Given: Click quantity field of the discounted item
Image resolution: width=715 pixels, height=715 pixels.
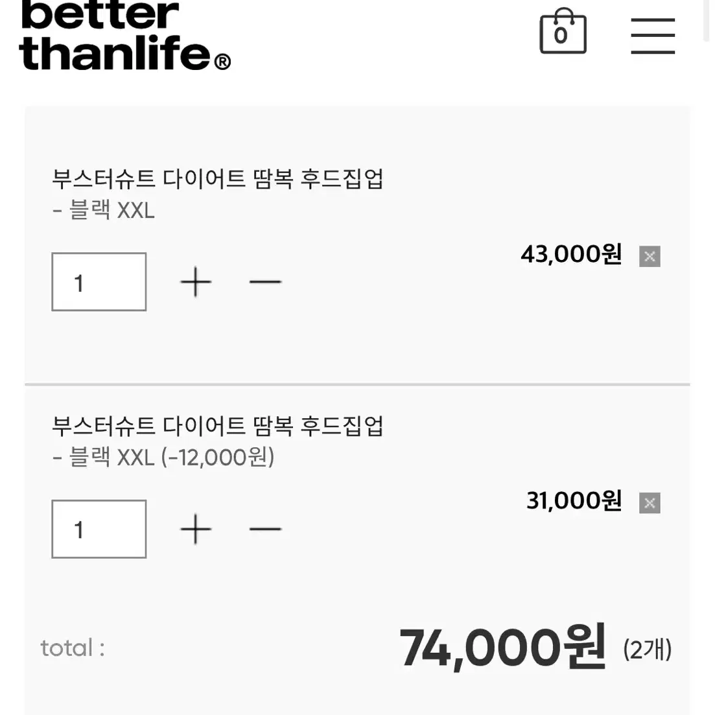Looking at the screenshot, I should 99,529.
